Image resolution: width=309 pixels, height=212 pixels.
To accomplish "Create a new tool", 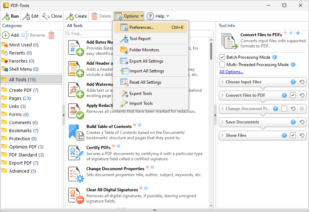I will tap(77, 16).
